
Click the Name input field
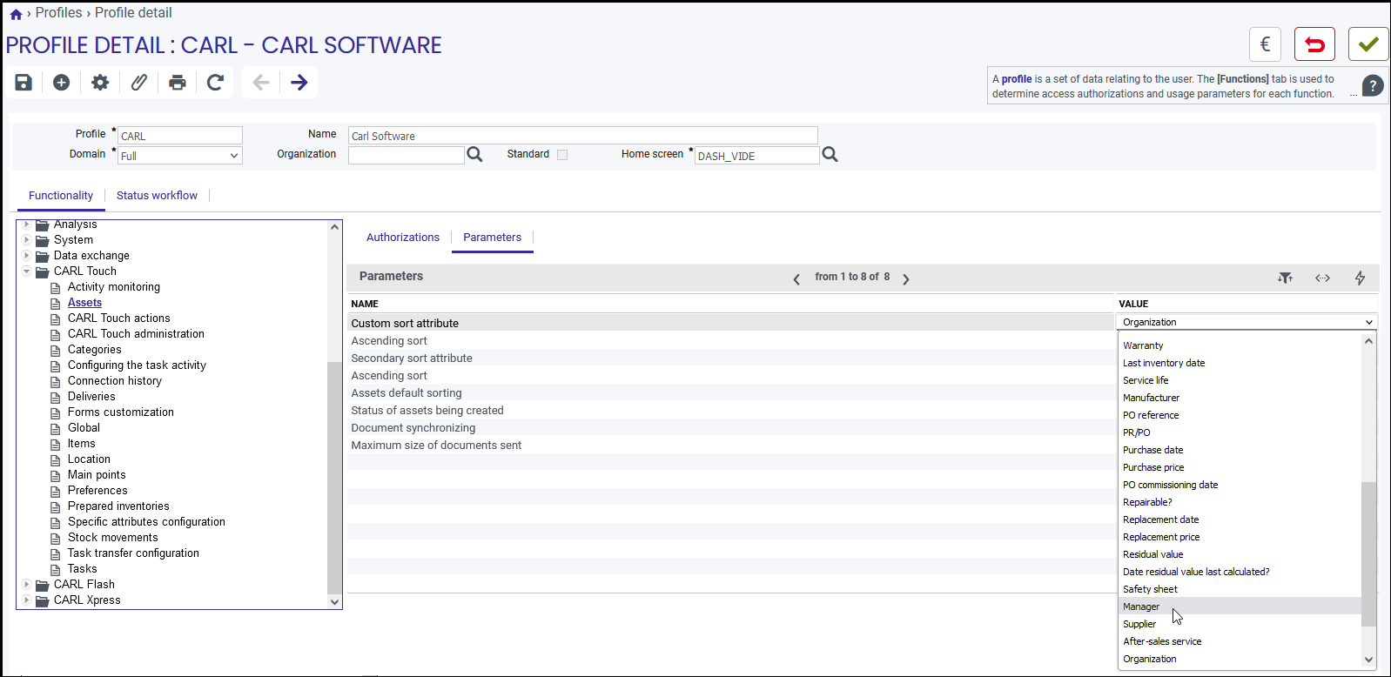point(583,136)
